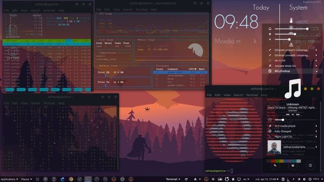Screen dimensions: 324x182
Task: Toggle the Airplane Mode On entry
Action: click(x=293, y=66)
